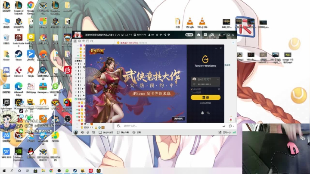Viewport: 310px width, 174px height.
Task: Open the taskbar search magnifier
Action: point(12,171)
